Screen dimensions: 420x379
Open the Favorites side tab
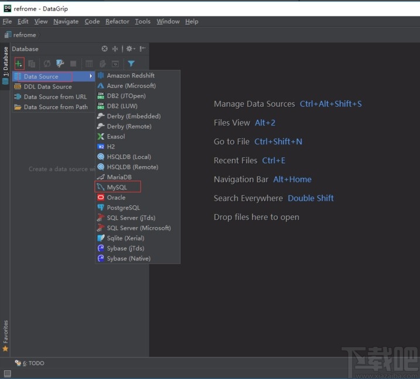click(5, 336)
